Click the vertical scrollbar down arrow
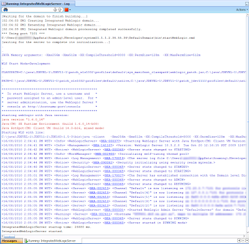249x244 pixels. [x=247, y=232]
